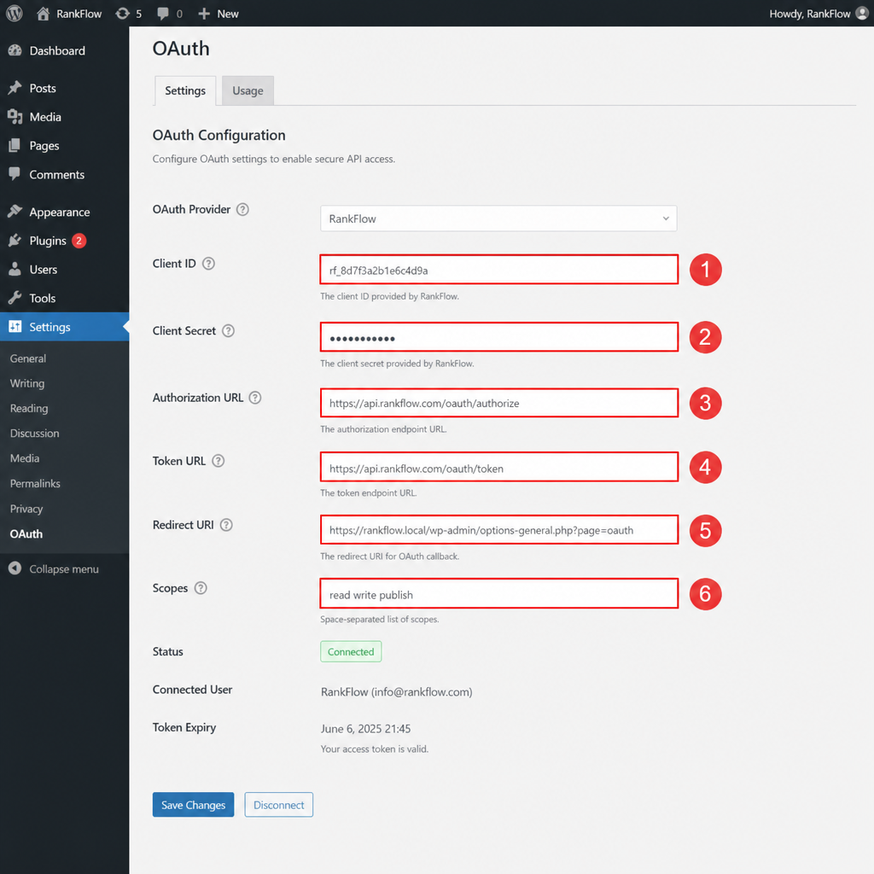Click the Collapse menu arrow icon
Screen dimensions: 874x874
point(15,568)
